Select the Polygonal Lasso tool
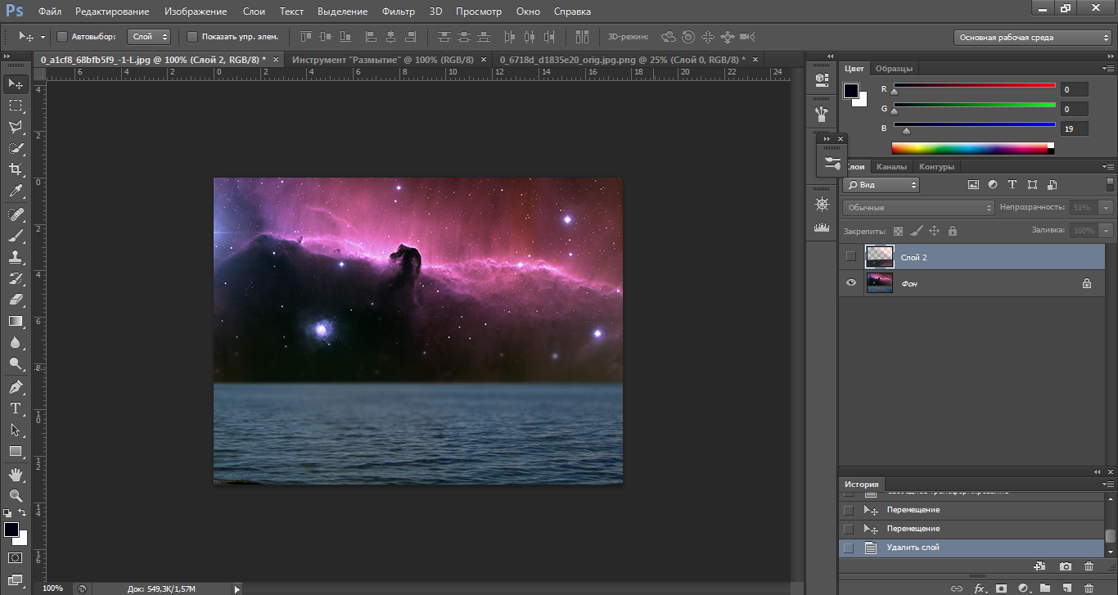The height and width of the screenshot is (595, 1118). 16,127
